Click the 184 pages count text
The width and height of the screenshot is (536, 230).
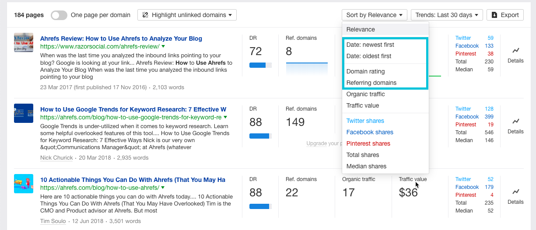coord(29,15)
